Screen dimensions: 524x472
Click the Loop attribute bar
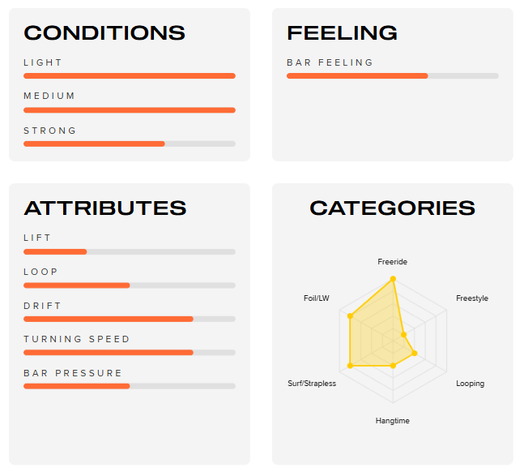pyautogui.click(x=130, y=285)
